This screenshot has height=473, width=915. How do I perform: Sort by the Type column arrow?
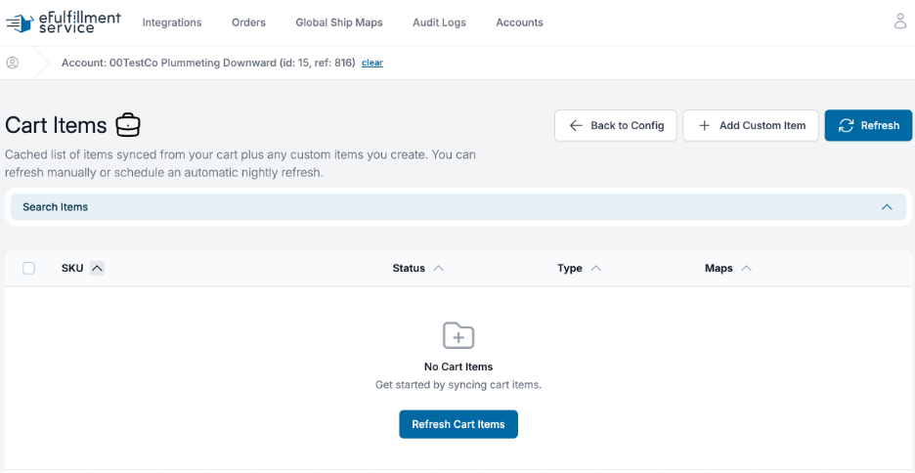coord(595,269)
